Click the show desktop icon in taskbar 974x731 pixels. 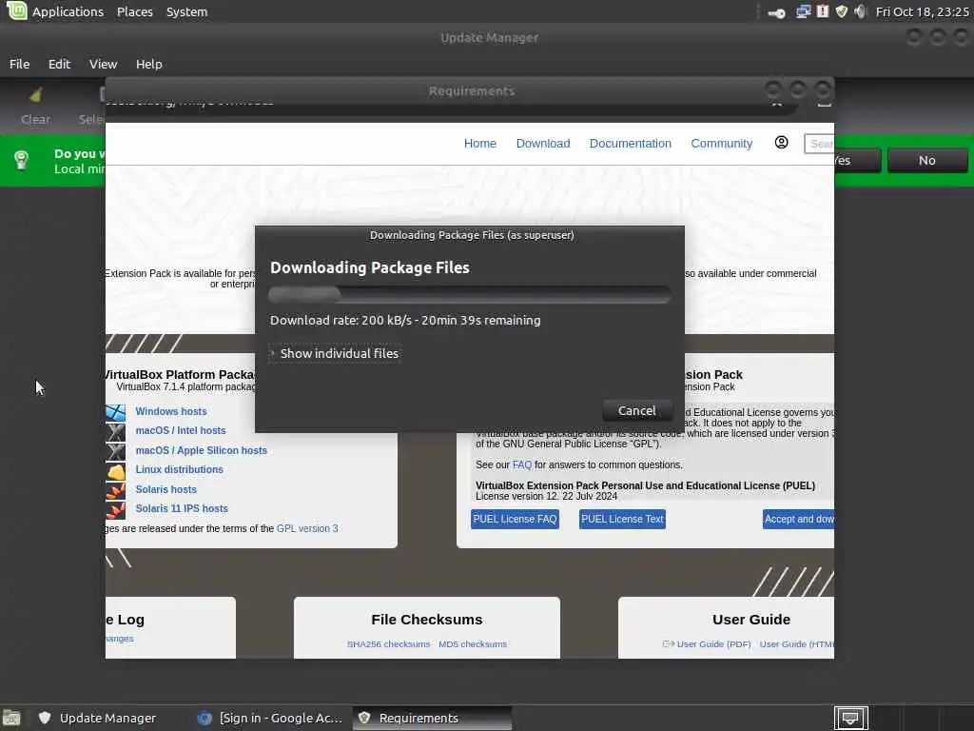pyautogui.click(x=11, y=719)
